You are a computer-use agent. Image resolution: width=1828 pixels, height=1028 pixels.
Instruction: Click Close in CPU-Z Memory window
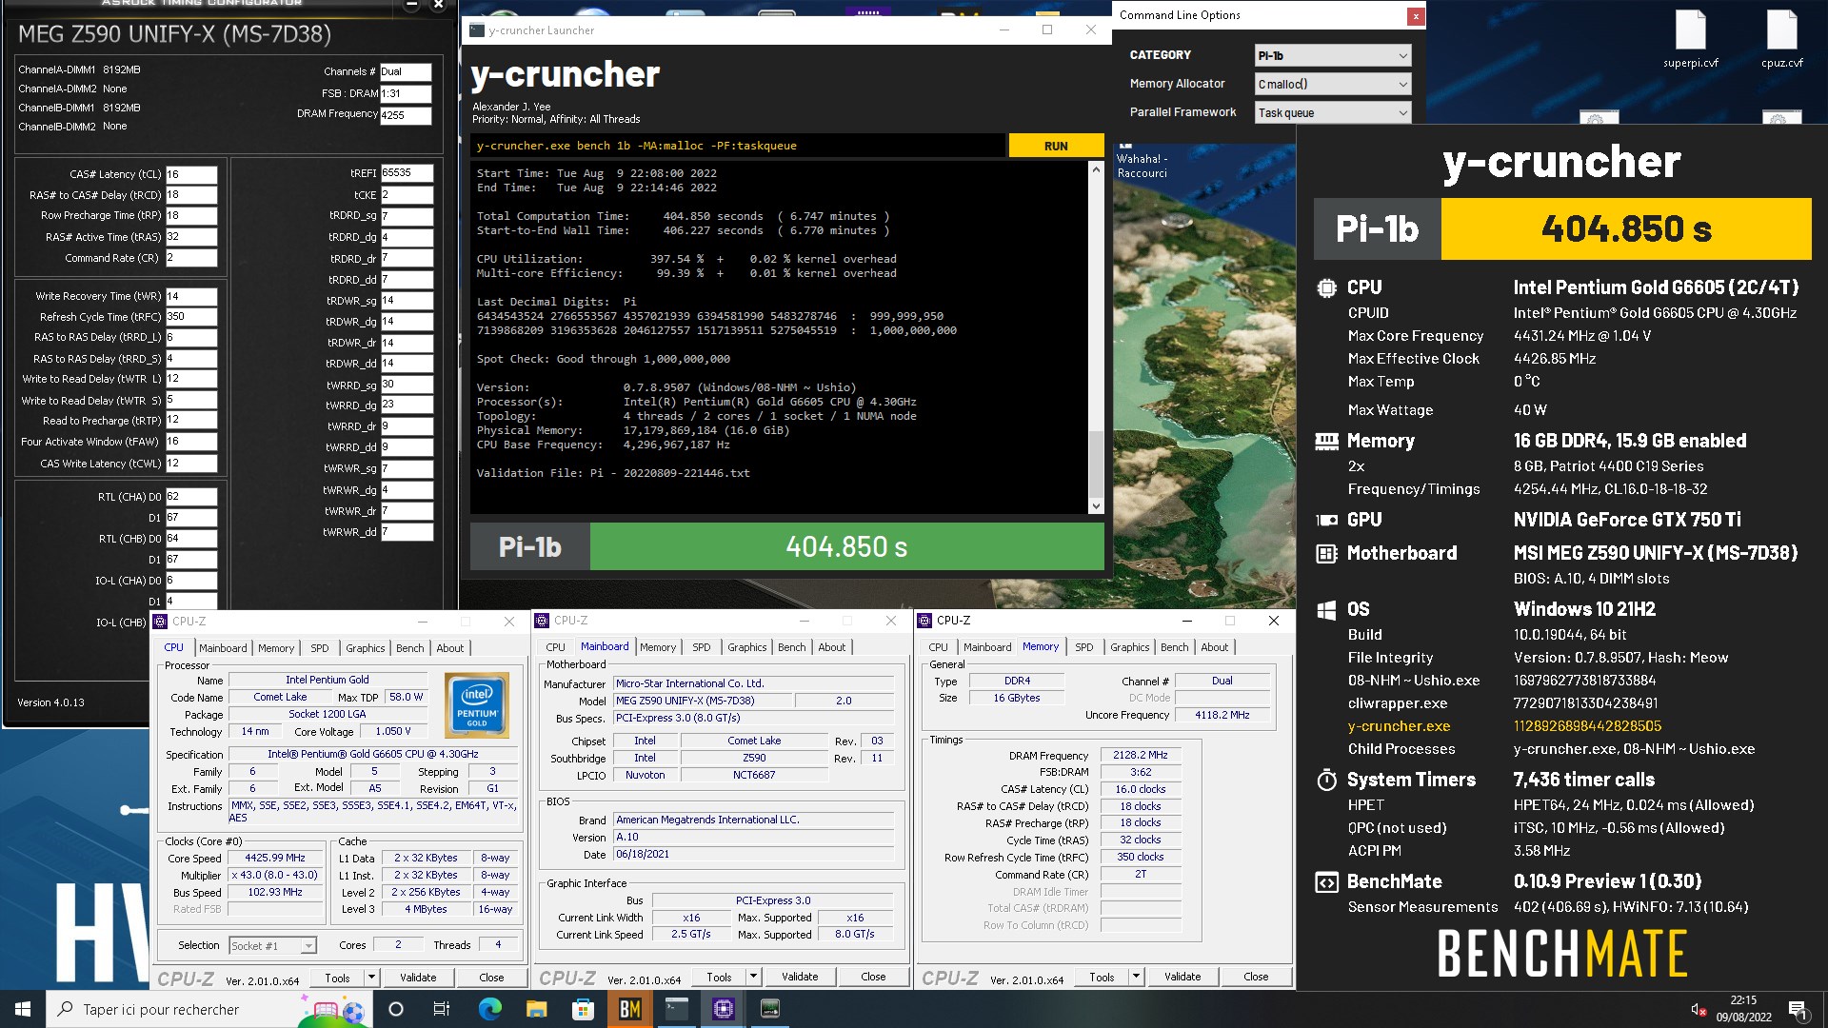1256,977
